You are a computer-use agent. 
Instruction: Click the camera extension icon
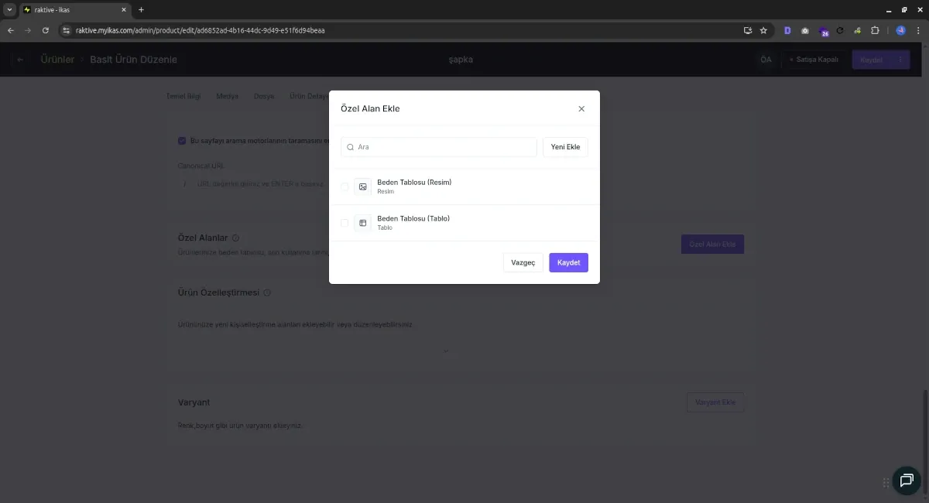click(x=805, y=30)
